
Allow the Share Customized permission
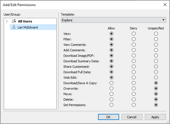(x=111, y=67)
